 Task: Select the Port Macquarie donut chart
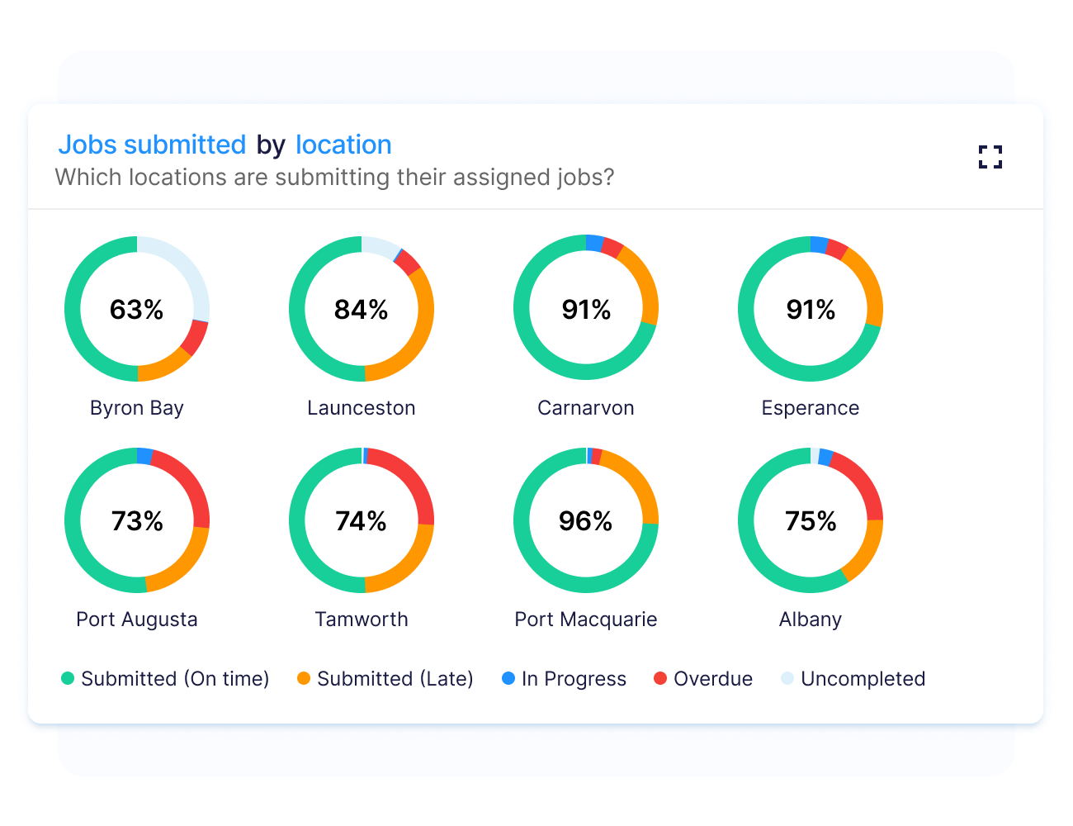tap(586, 521)
